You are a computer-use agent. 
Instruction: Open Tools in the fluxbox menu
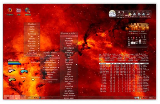pos(50,65)
